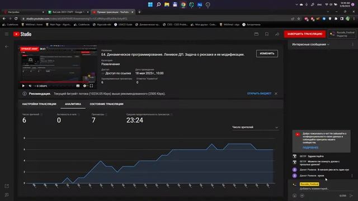Open preview player settings gear

coord(84,86)
